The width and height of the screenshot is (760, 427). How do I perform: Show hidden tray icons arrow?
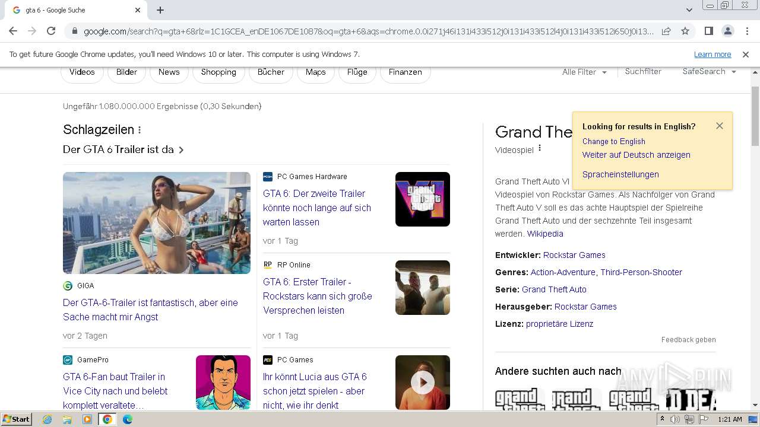[x=662, y=419]
